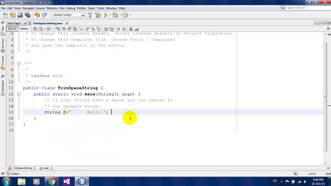331x186 pixels.
Task: Open Google Chrome from the taskbar
Action: pyautogui.click(x=51, y=182)
